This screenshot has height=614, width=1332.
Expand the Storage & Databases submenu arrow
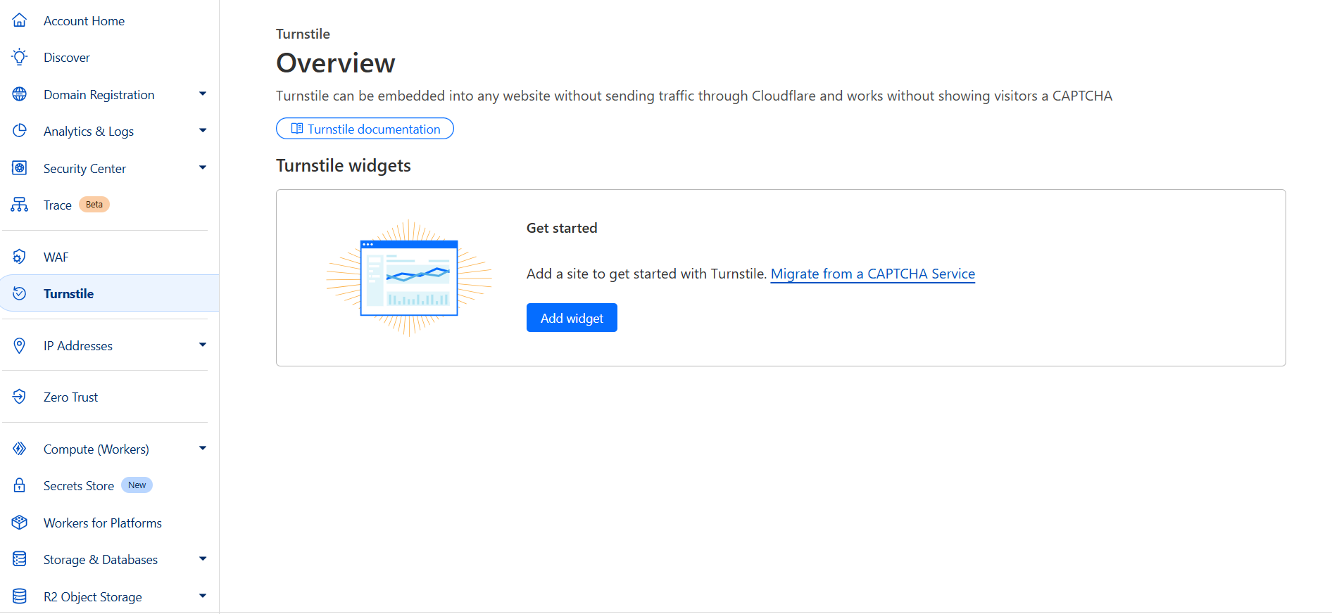[x=203, y=559]
